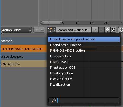Click the combined.walk.pun... action name field
123x107 pixels.
(74, 30)
